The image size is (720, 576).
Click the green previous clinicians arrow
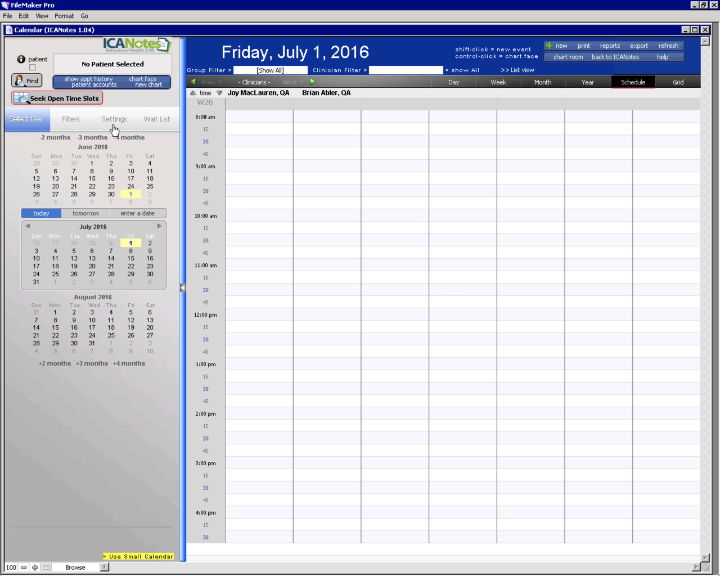[x=193, y=82]
